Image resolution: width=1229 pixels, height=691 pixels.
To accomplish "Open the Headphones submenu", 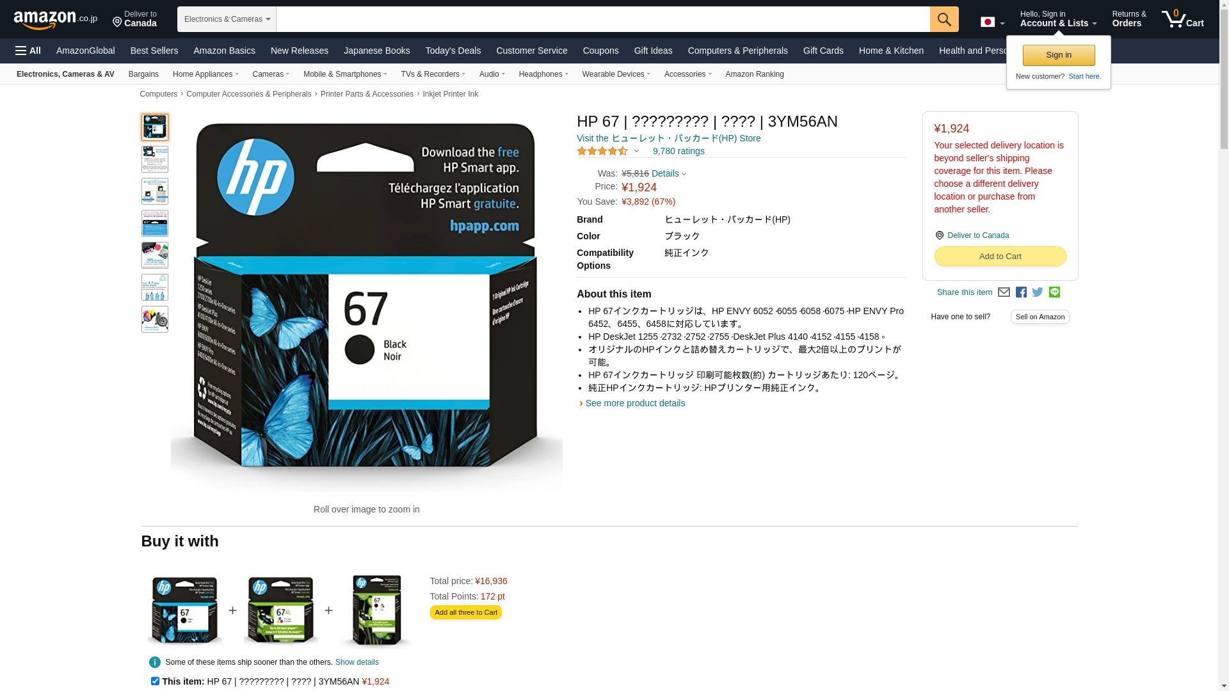I will pos(543,74).
